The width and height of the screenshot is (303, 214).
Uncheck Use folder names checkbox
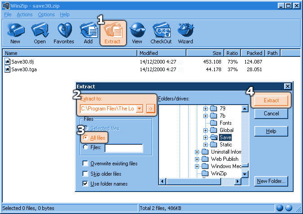(86, 184)
